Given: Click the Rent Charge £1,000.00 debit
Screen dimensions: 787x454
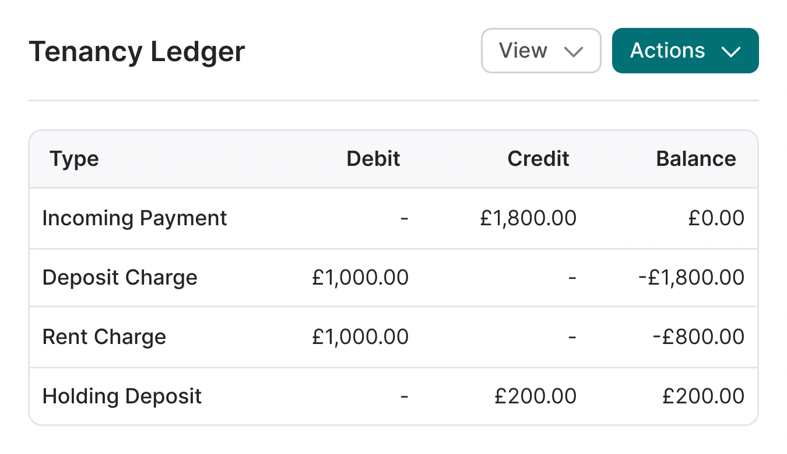Looking at the screenshot, I should pyautogui.click(x=360, y=337).
